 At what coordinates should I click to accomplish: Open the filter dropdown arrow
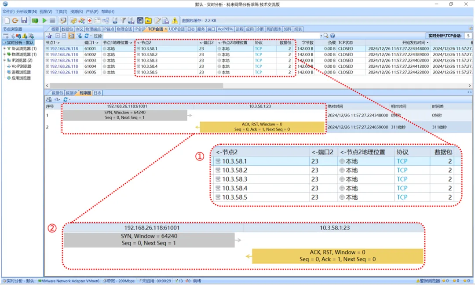point(321,36)
